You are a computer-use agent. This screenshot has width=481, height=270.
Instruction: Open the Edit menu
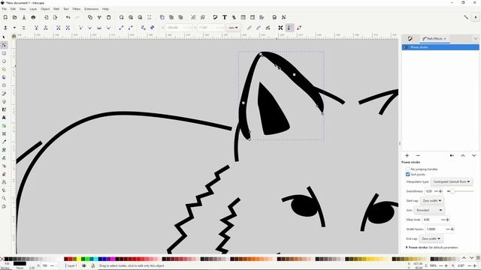(13, 9)
